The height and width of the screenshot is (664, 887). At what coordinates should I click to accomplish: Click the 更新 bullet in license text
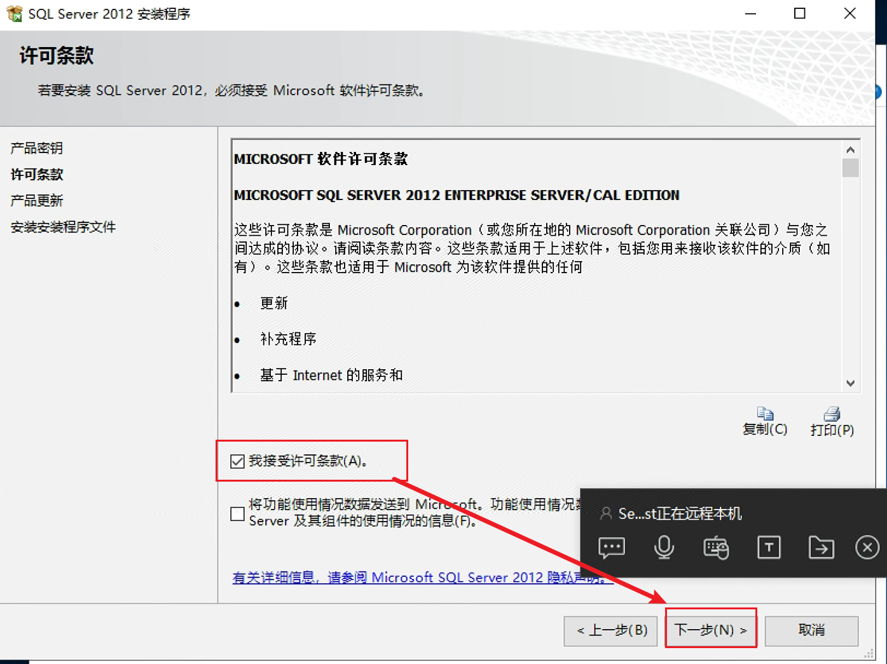[273, 303]
